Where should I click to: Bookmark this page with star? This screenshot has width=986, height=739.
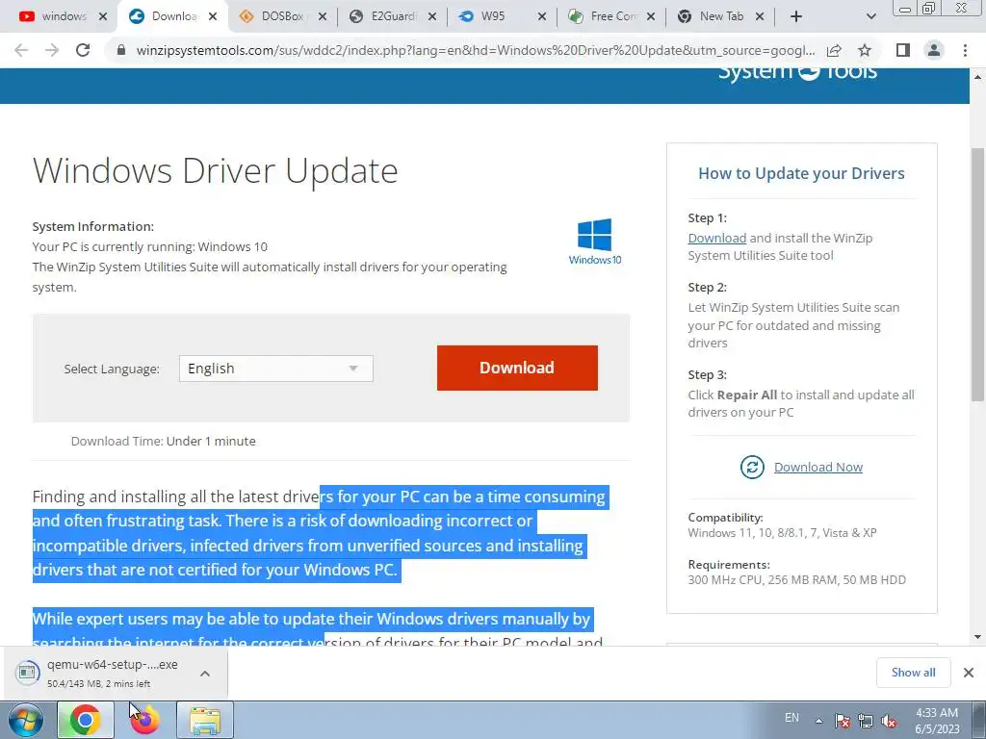point(865,50)
